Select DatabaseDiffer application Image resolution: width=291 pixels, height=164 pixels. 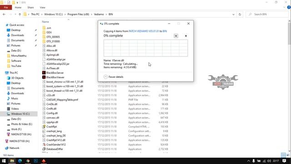click(55, 149)
